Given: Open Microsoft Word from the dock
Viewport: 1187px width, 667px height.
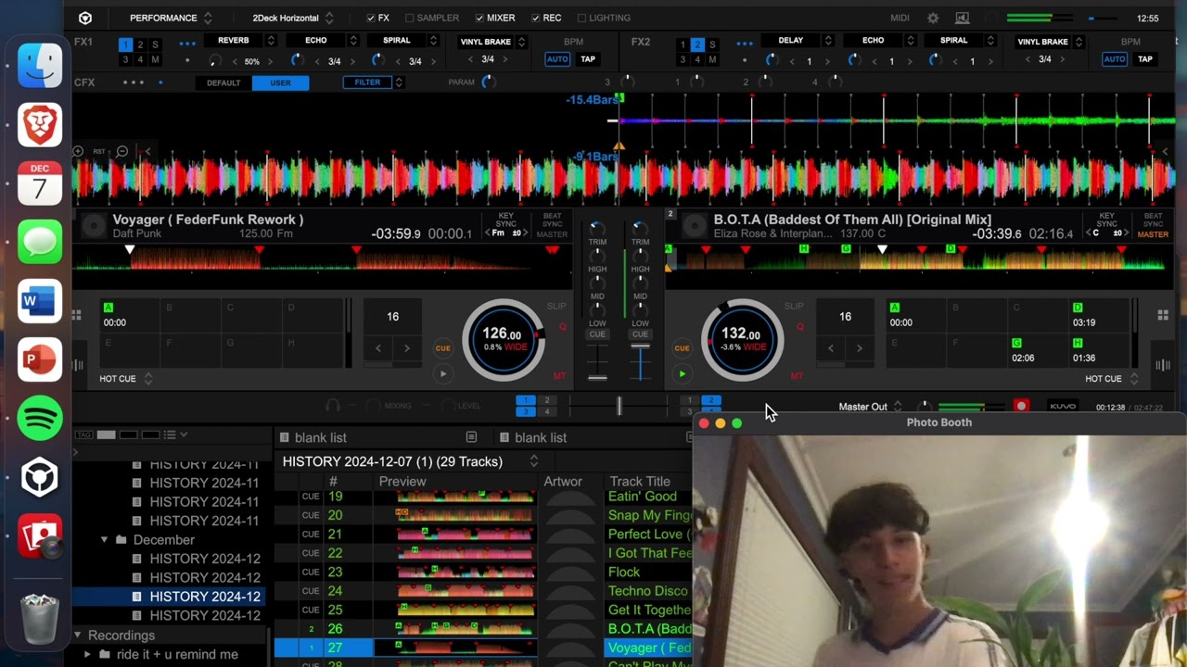Looking at the screenshot, I should [x=40, y=302].
